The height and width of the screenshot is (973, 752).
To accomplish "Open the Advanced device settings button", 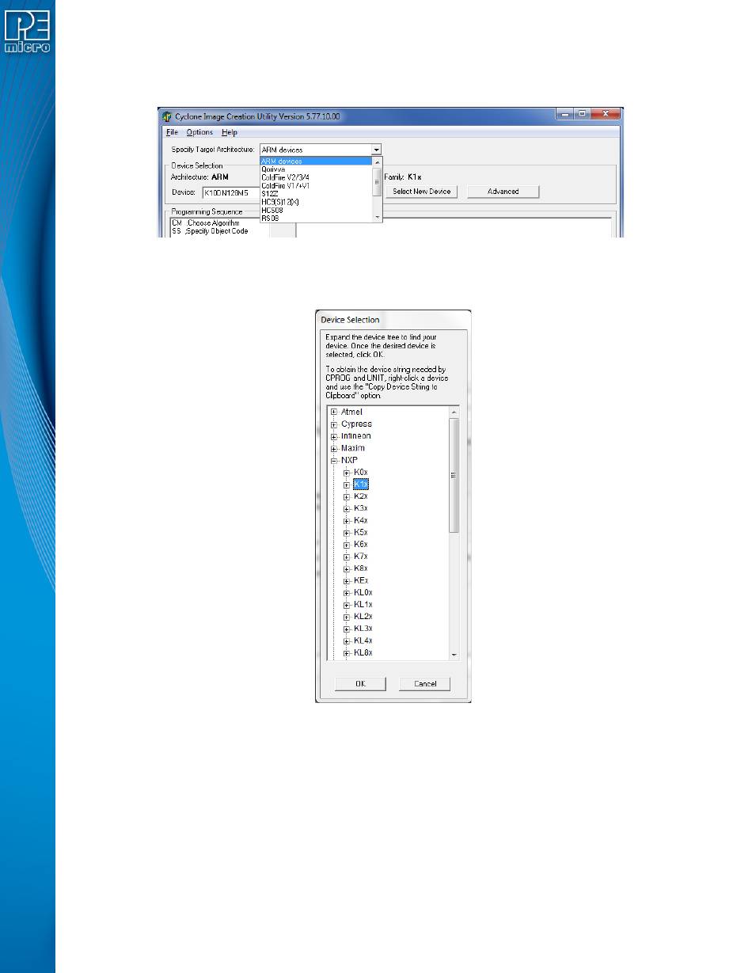I will pos(503,192).
